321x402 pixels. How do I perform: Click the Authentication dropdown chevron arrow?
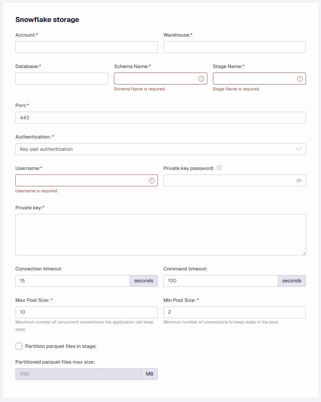pos(298,149)
